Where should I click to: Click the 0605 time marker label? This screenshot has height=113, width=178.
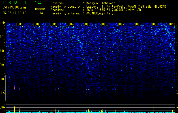[87, 24]
